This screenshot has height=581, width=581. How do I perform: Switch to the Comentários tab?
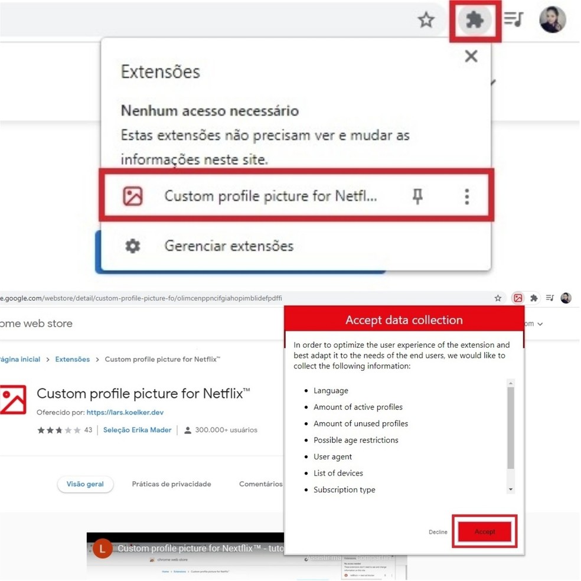point(261,484)
